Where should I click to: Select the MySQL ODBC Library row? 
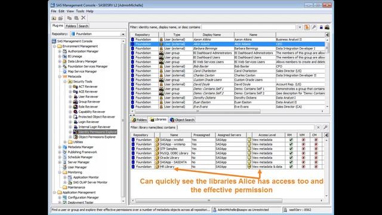point(227,153)
